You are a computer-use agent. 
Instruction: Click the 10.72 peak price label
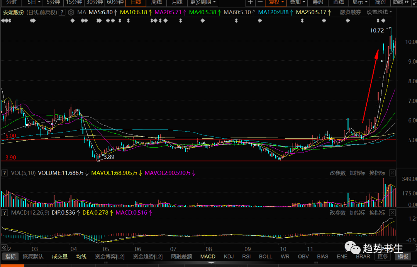click(377, 30)
